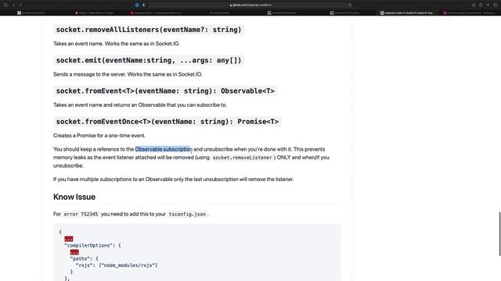Select the active ngx-socket-io GitHub tab
Screen dimensions: 501x281
[407, 12]
